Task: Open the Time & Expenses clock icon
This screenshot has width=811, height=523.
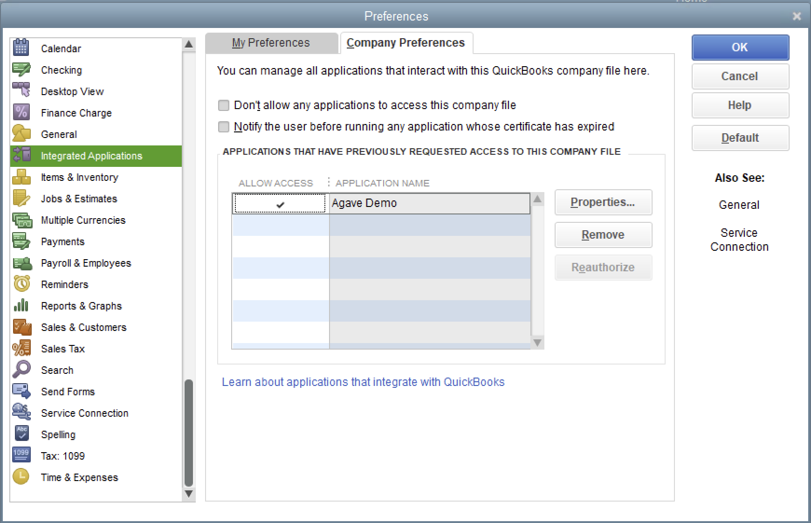Action: [x=21, y=476]
